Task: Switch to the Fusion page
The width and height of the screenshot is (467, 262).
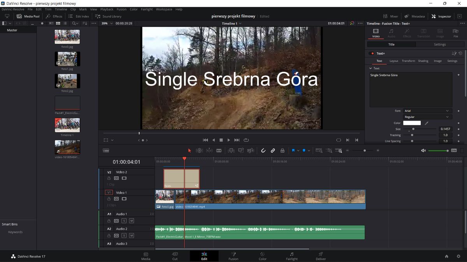Action: pos(233,256)
